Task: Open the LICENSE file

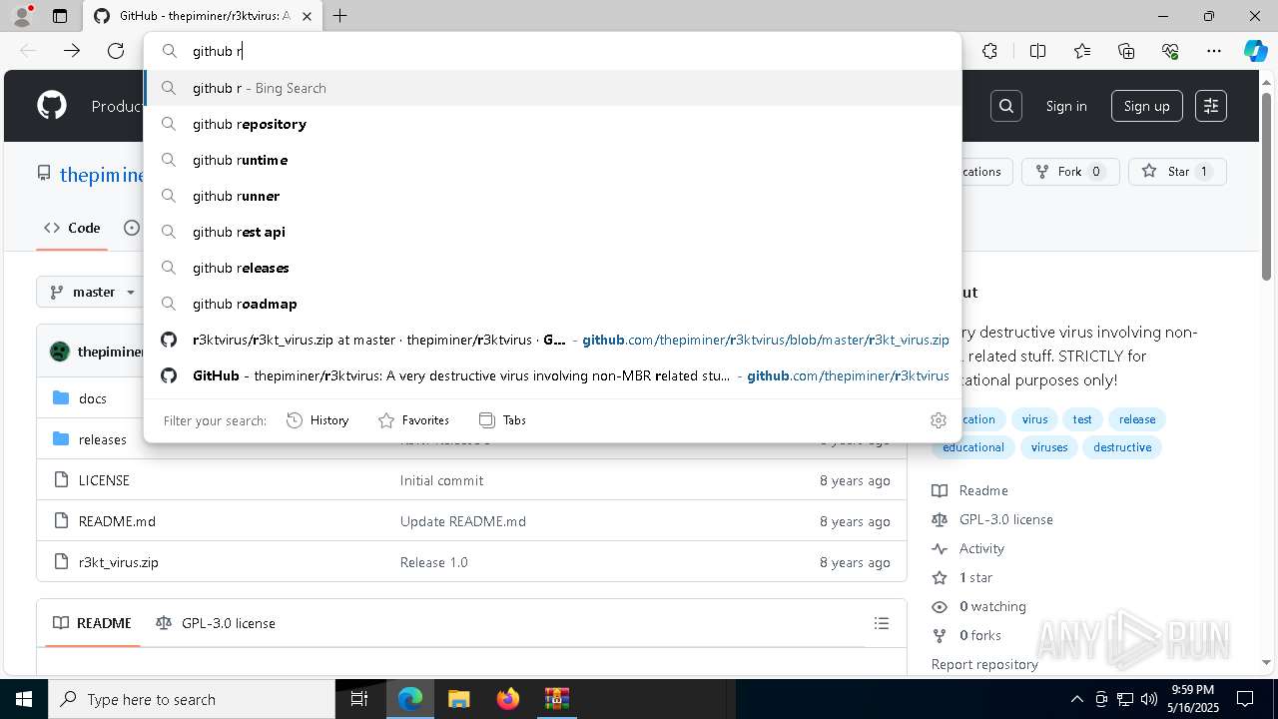Action: 104,480
